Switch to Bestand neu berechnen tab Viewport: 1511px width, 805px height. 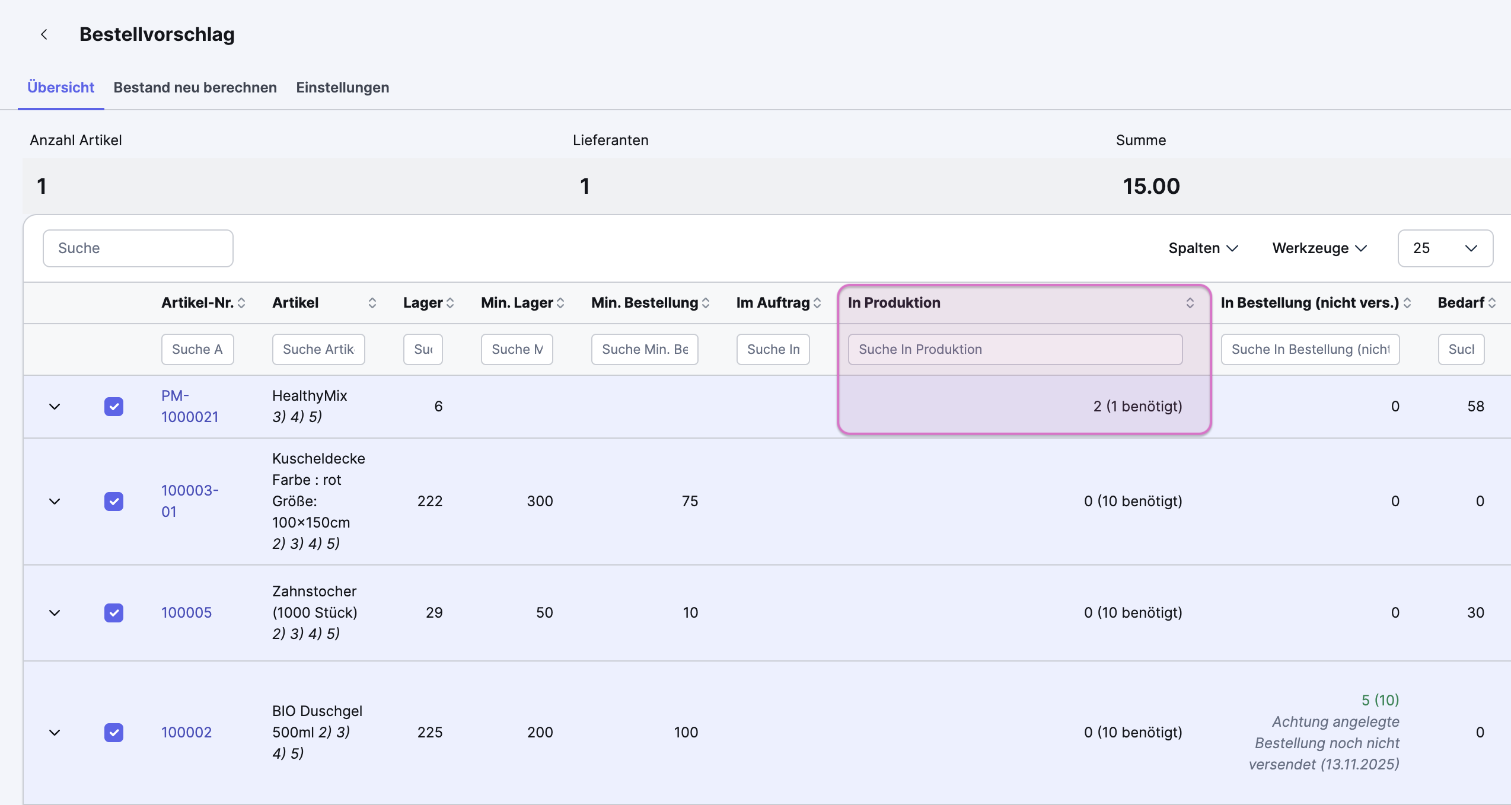pyautogui.click(x=195, y=88)
